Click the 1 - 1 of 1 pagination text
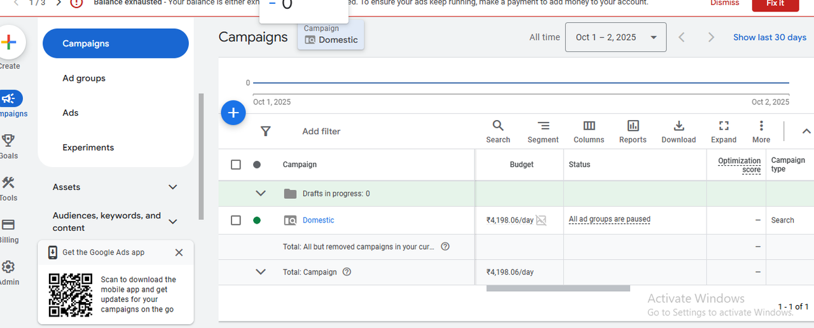The height and width of the screenshot is (328, 814). [x=793, y=307]
